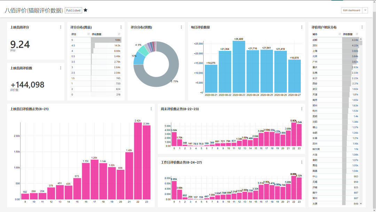Click the rating 5 row with 108k
Screen dimensions: 376x212
[x=96, y=40]
